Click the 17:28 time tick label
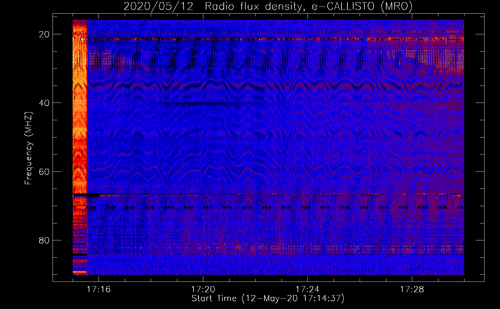Viewport: 500px width, 309px height. (412, 290)
